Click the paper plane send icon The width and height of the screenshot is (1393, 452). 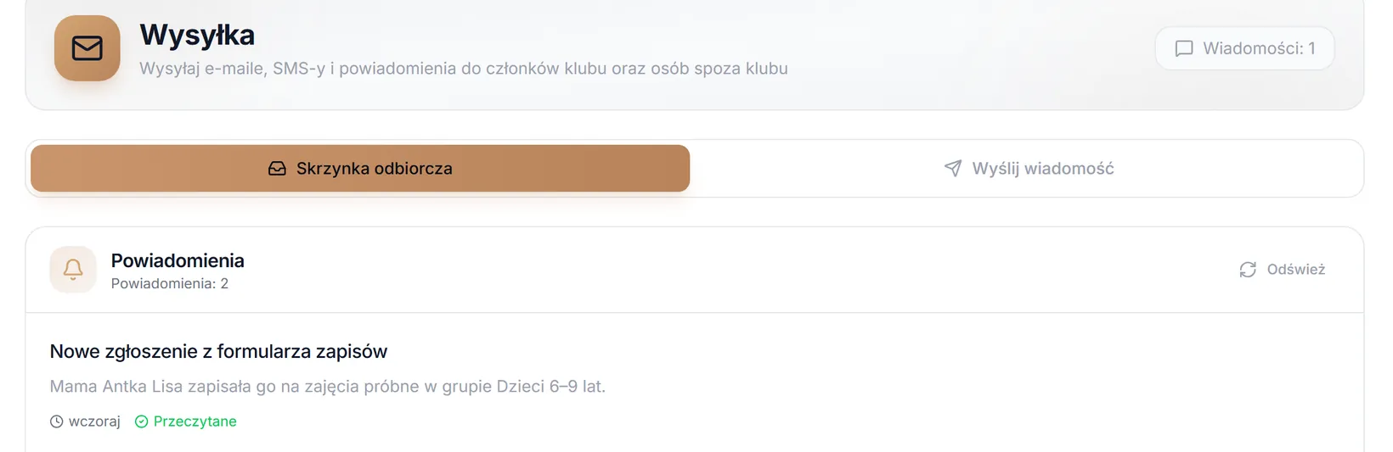953,169
